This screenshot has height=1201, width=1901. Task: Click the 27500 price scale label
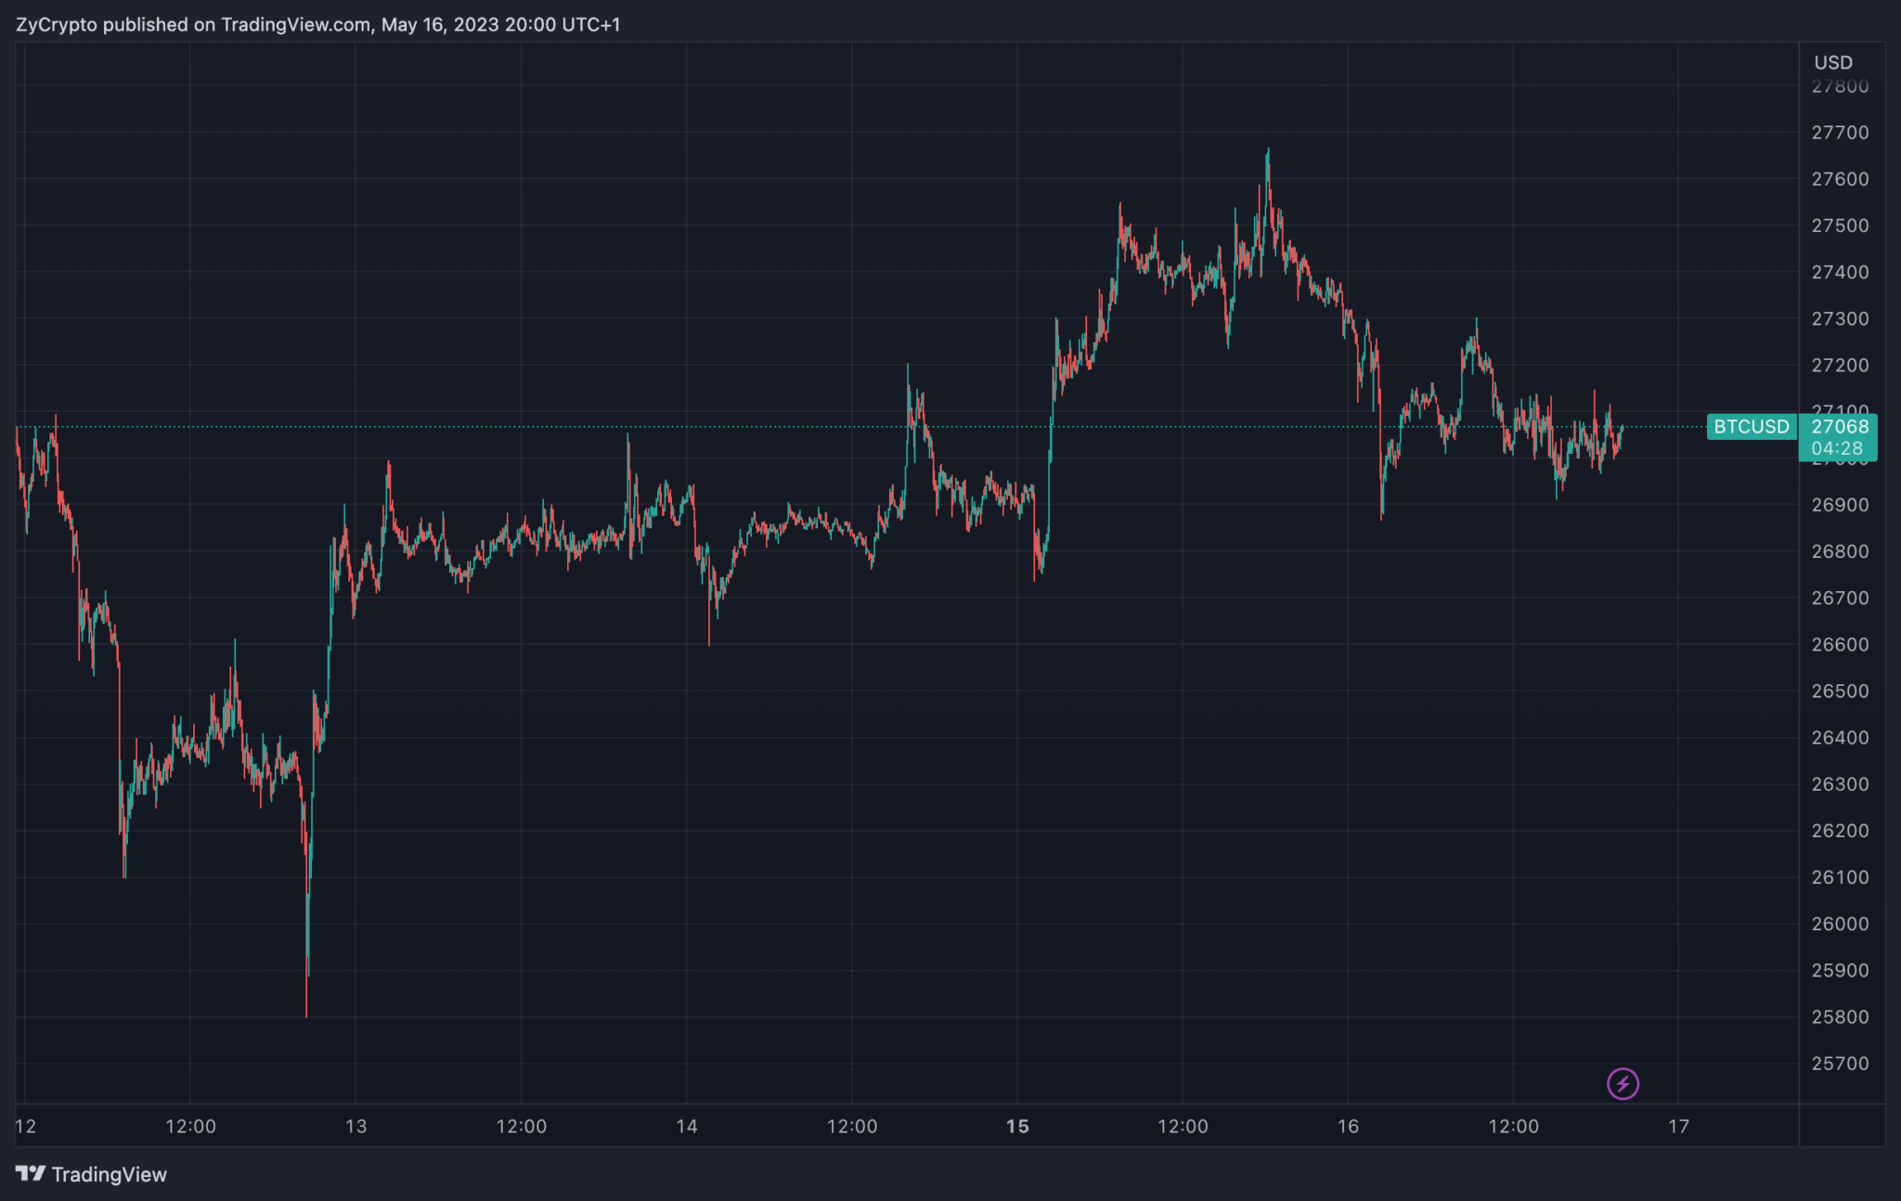1840,226
